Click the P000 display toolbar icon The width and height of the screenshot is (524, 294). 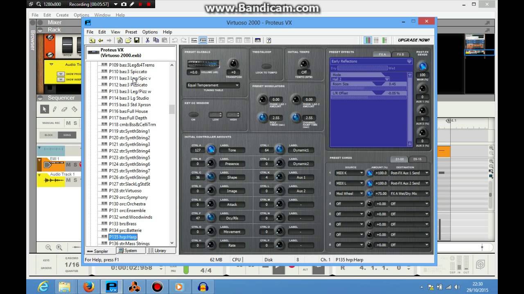click(203, 40)
